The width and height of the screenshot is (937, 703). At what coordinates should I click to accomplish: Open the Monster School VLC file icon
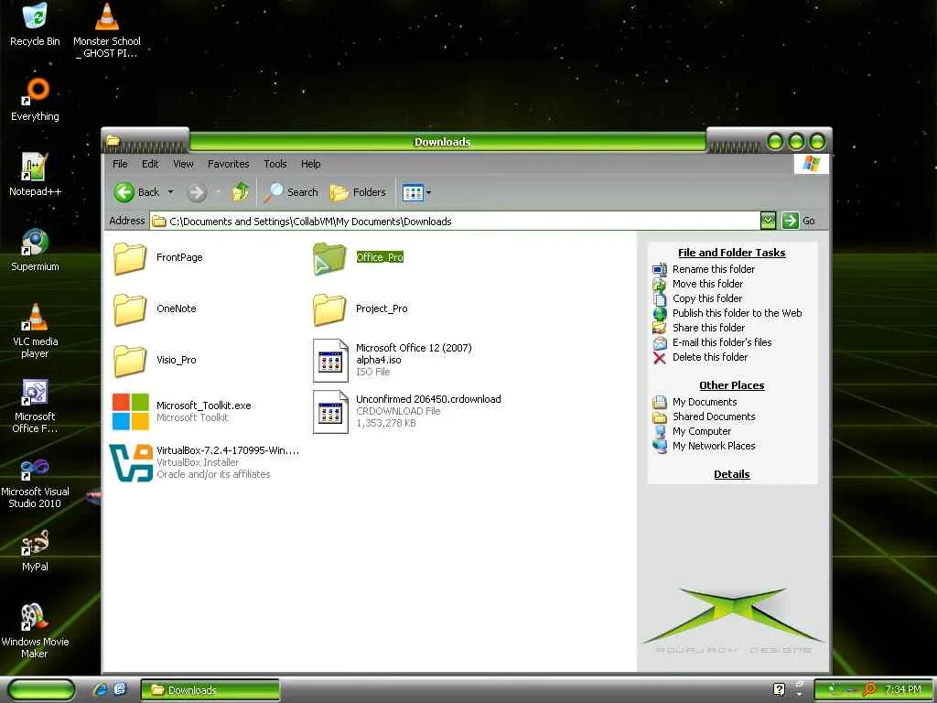(x=106, y=28)
